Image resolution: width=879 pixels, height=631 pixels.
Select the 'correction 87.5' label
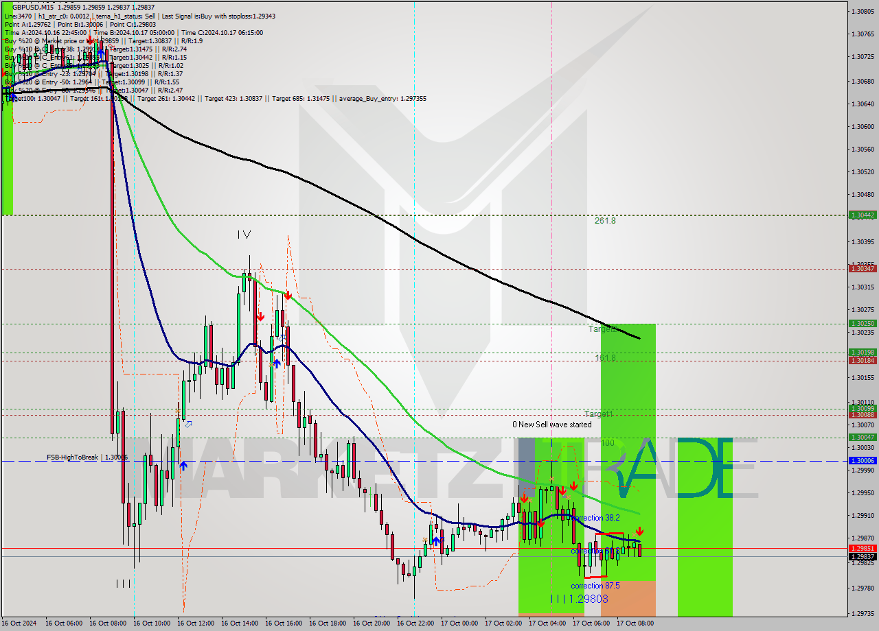point(595,586)
